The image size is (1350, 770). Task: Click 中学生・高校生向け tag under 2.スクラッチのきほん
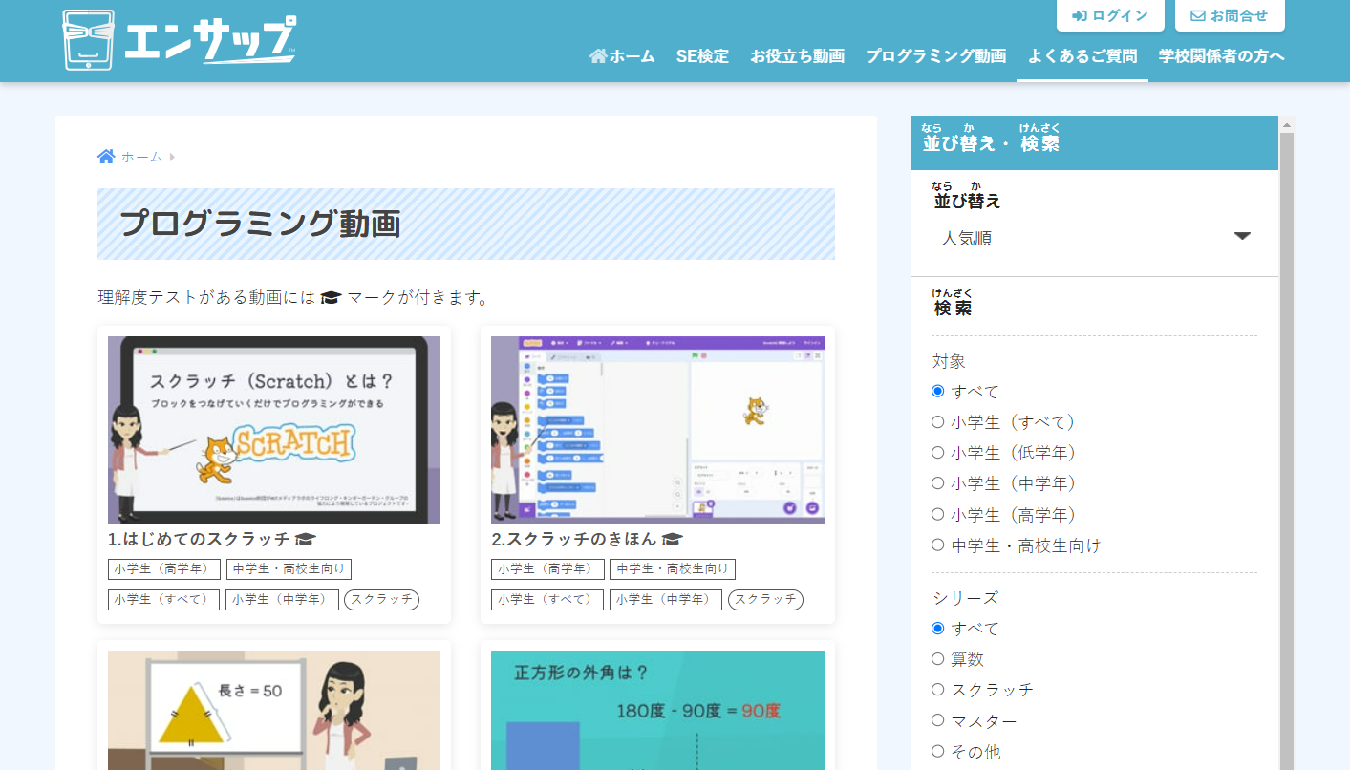pyautogui.click(x=673, y=569)
